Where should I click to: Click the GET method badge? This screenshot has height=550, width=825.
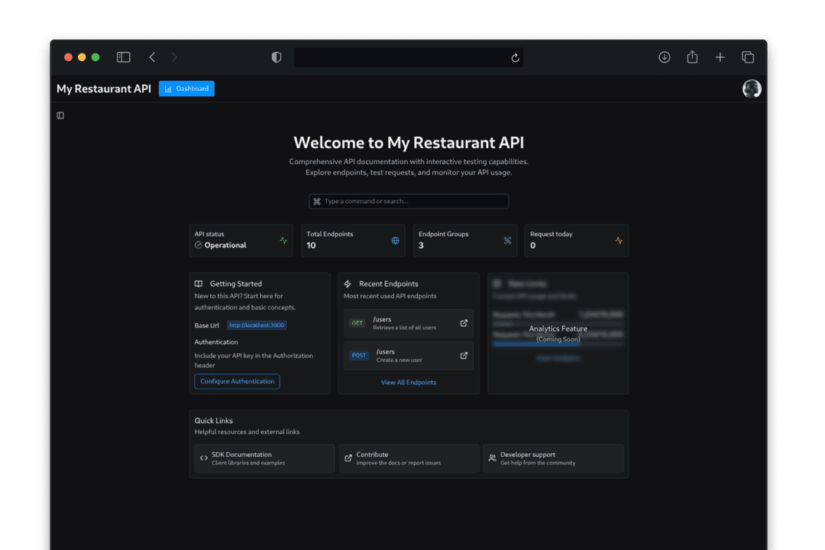point(357,323)
